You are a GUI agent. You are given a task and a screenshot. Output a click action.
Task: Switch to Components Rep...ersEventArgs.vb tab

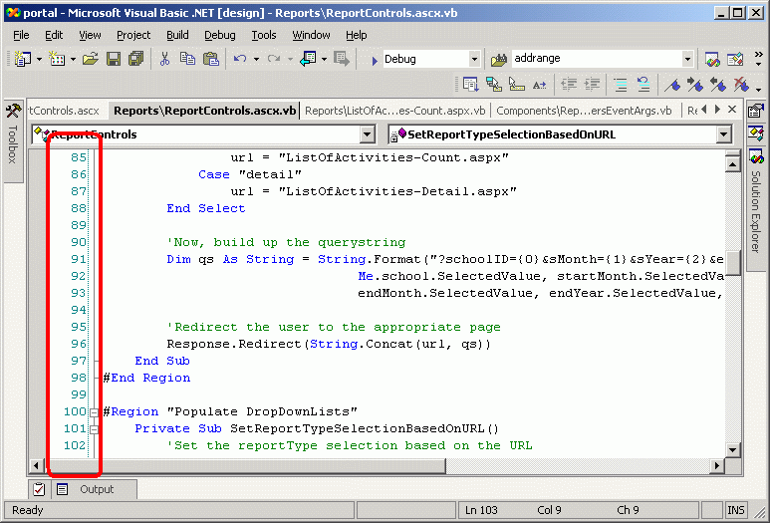coord(584,111)
